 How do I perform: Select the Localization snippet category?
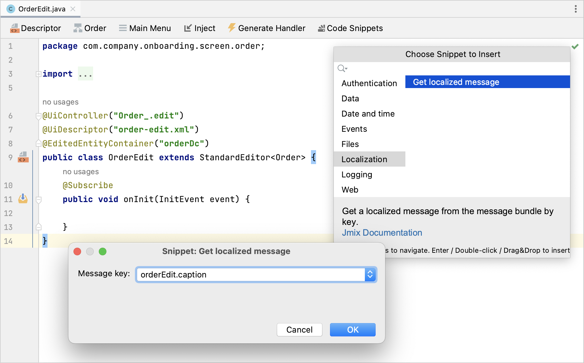coord(369,159)
